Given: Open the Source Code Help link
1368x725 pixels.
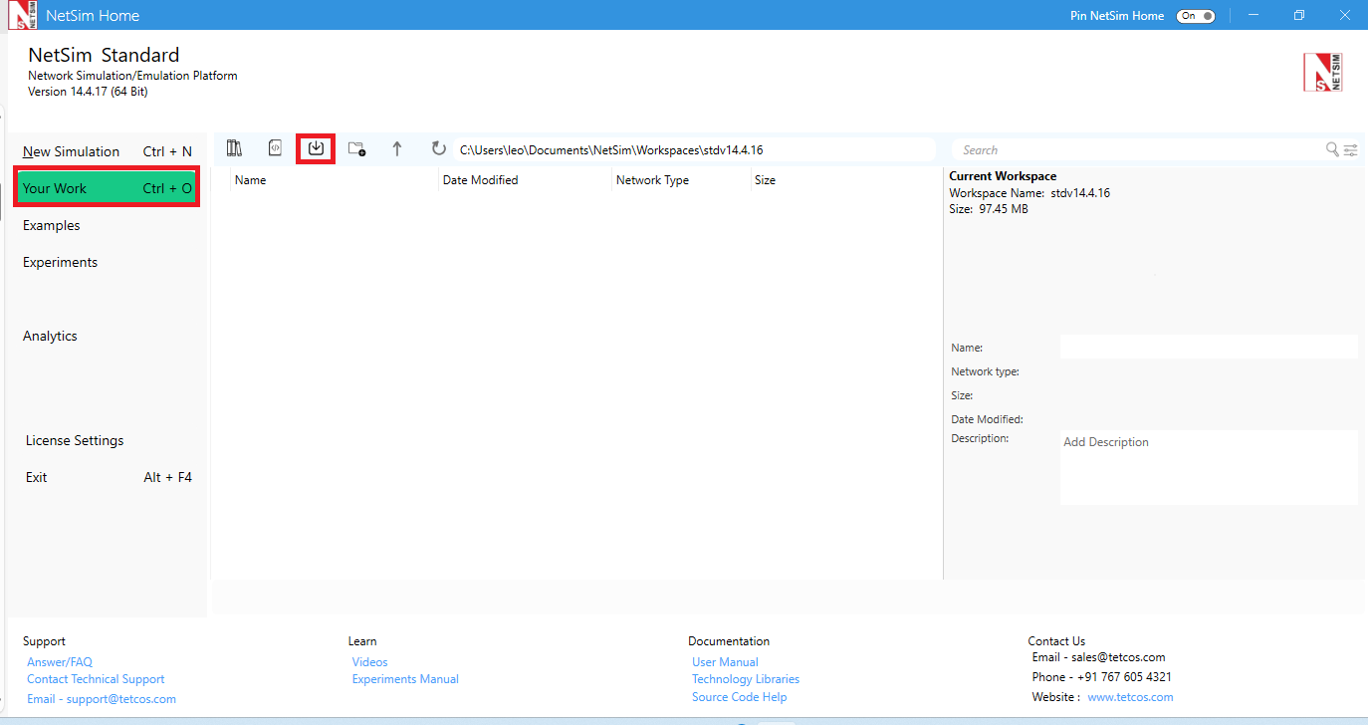Looking at the screenshot, I should click(739, 697).
